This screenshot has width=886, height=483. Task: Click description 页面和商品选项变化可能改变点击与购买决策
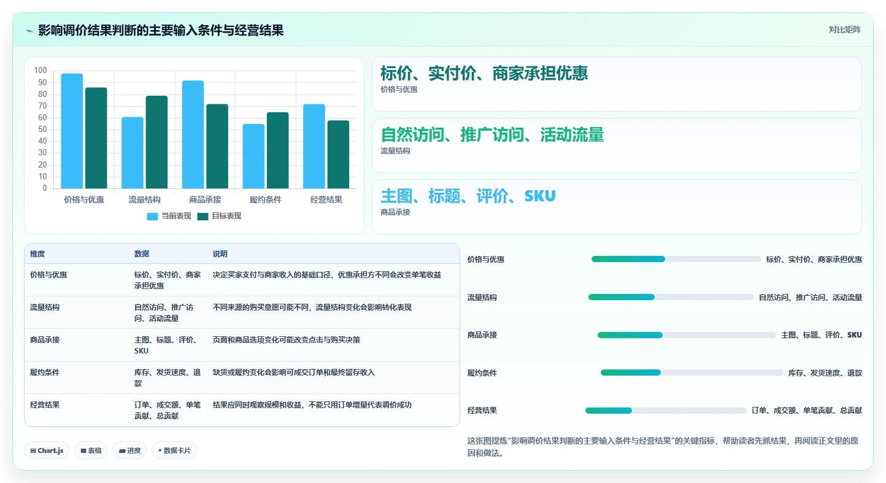click(287, 340)
